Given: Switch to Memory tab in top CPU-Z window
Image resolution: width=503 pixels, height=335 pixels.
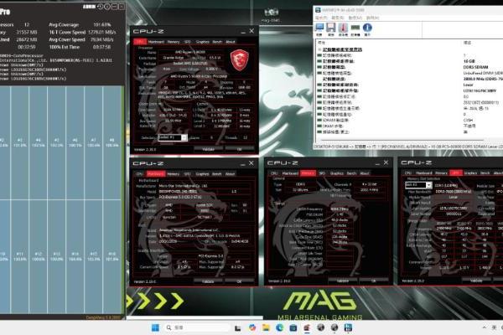Looking at the screenshot, I should [x=174, y=42].
